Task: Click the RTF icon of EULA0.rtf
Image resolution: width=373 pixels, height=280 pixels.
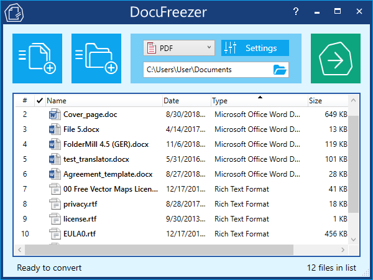Action: pyautogui.click(x=55, y=234)
